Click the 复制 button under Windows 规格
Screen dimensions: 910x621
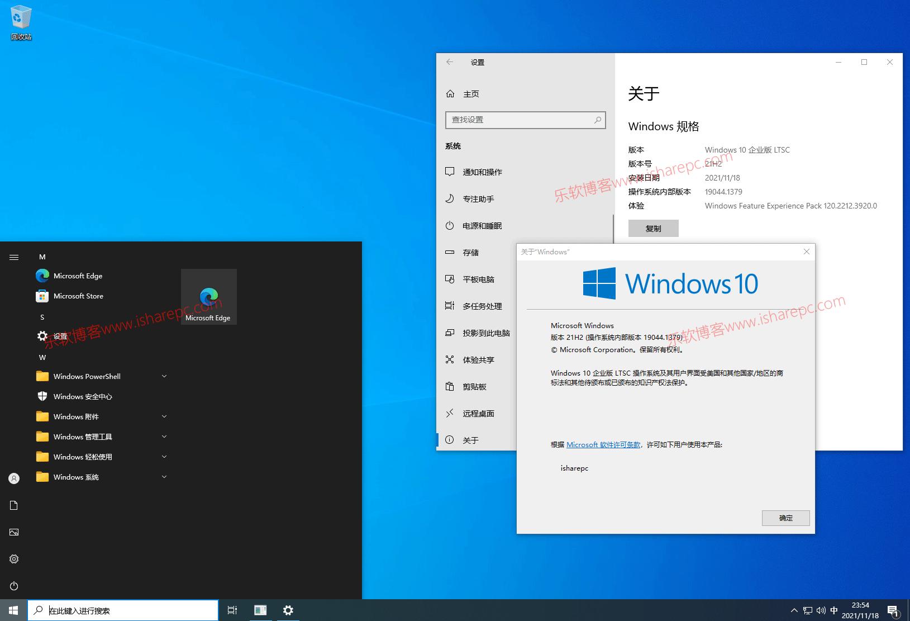(653, 229)
